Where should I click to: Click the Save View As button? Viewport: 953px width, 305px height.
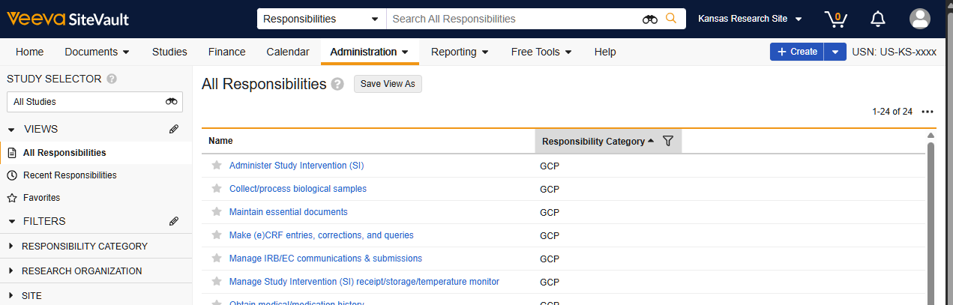[388, 84]
